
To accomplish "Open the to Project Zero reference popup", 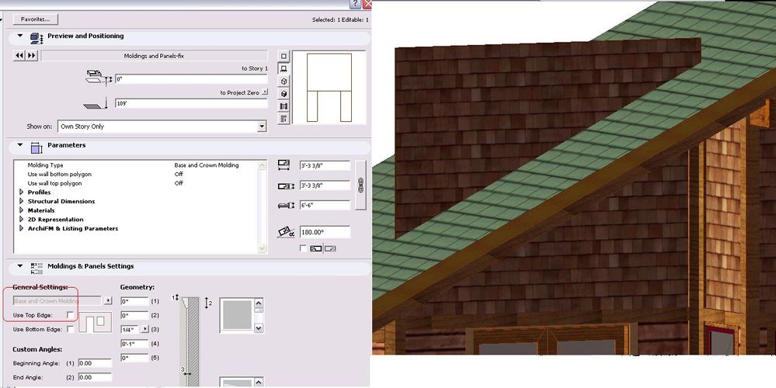I will tap(265, 92).
